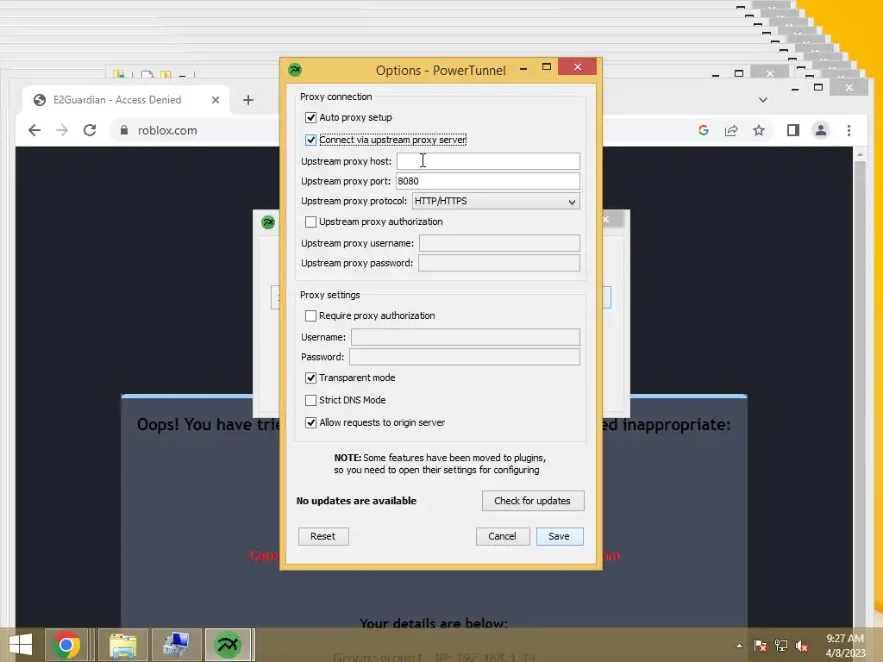Expand Chrome tab search chevron

(762, 100)
